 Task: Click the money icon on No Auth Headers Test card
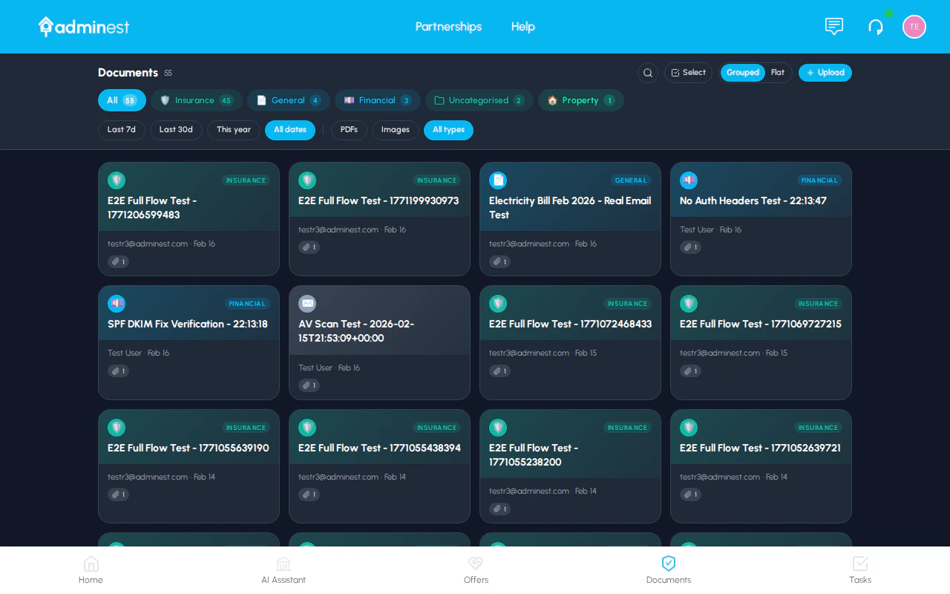[x=689, y=180]
